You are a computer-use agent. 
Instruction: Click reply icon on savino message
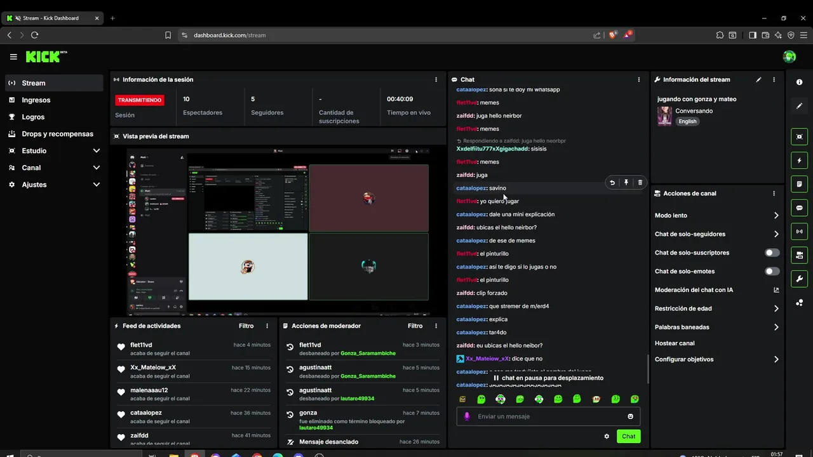pos(612,183)
